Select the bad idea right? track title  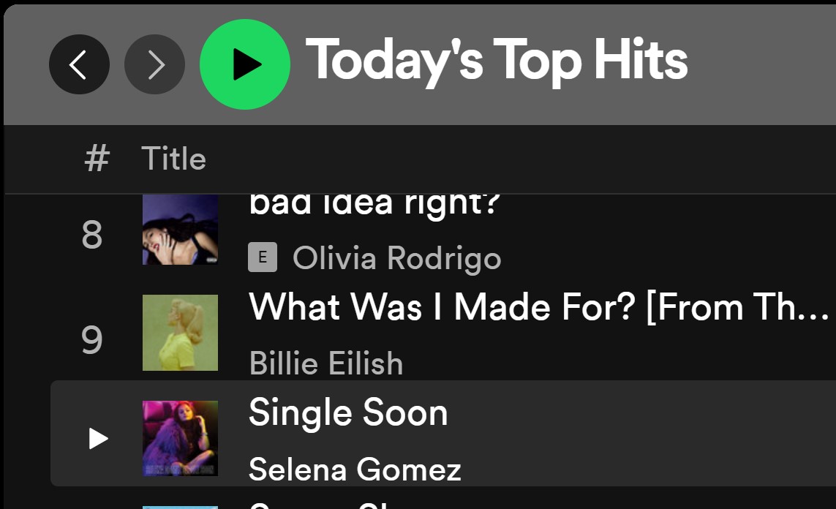click(x=374, y=203)
